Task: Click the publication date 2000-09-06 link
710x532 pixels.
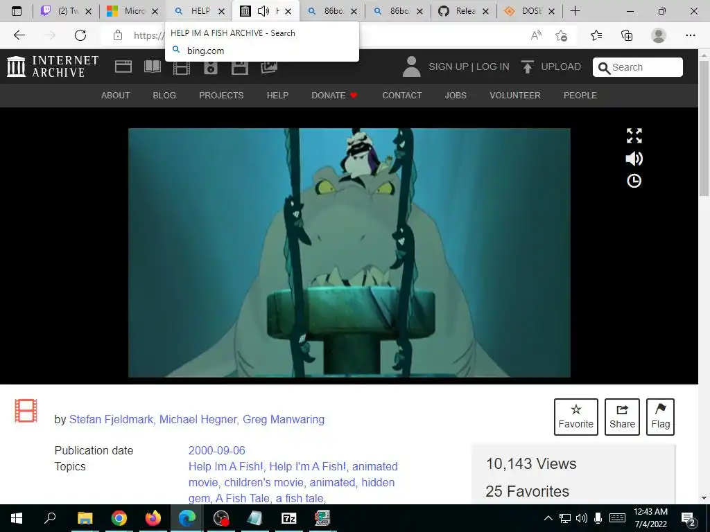Action: 216,450
